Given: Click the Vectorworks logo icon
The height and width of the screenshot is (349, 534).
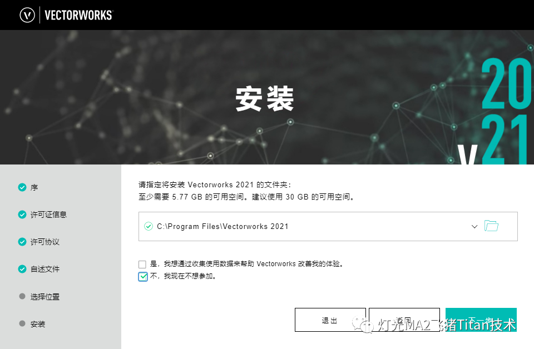Looking at the screenshot, I should [x=27, y=15].
